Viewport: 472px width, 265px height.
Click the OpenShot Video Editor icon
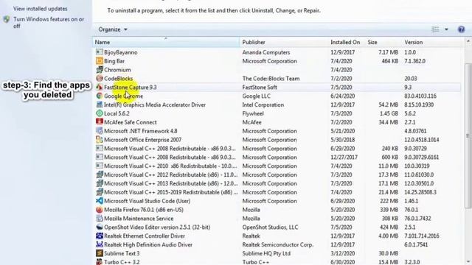100,227
